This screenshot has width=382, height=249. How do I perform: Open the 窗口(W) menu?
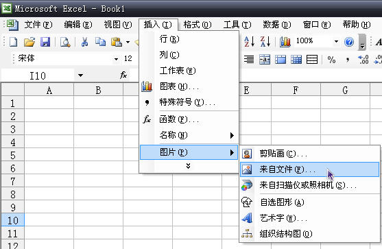317,25
